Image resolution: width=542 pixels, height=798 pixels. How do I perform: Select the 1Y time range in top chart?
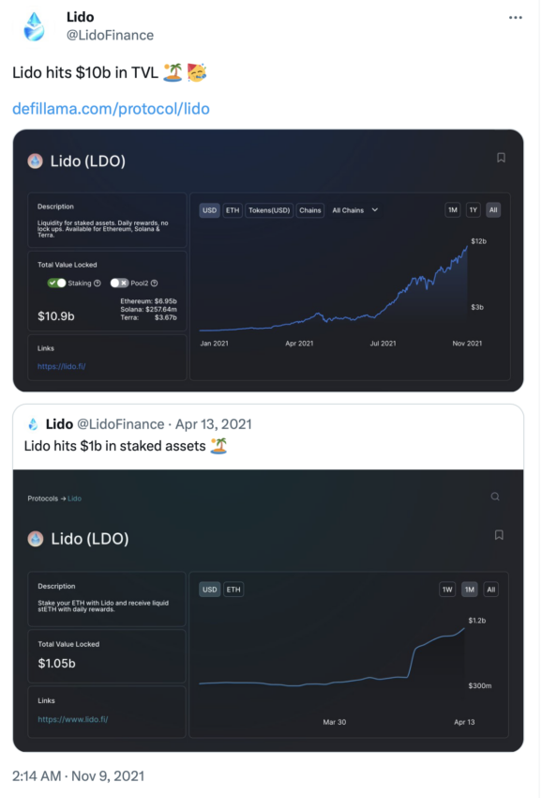pos(473,210)
